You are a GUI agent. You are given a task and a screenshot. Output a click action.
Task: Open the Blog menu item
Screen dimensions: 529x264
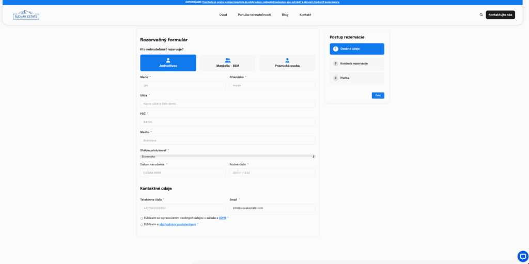coord(285,15)
